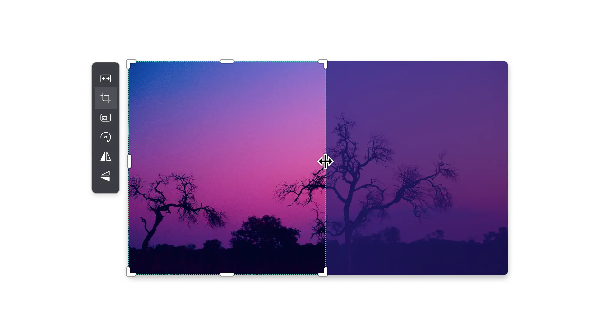Flip the image horizontally
Viewport: 597px width, 336px height.
click(106, 156)
